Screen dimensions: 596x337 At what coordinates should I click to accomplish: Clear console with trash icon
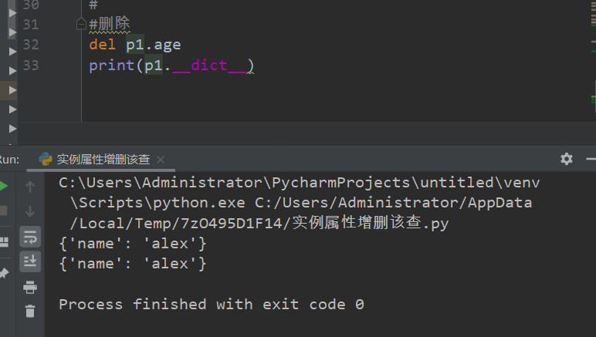30,312
